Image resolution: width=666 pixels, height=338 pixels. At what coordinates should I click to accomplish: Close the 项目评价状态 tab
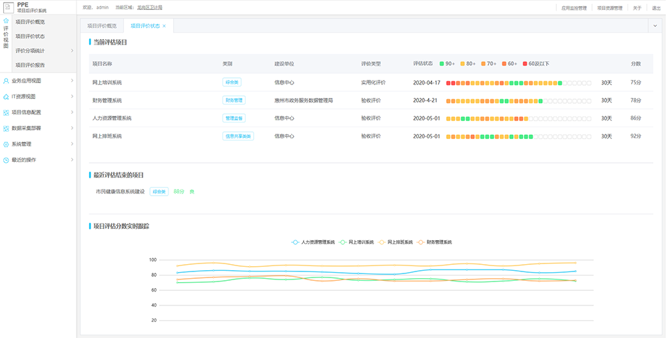[165, 26]
